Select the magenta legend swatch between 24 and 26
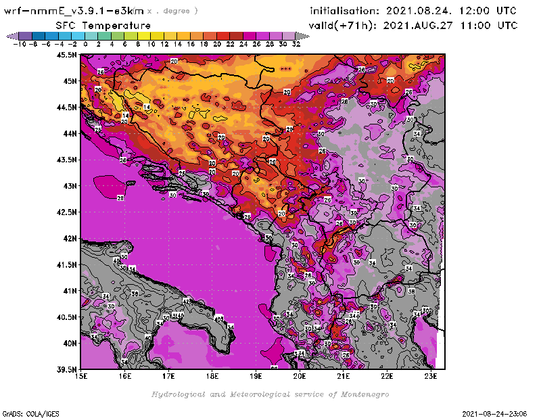The image size is (541, 418). pos(250,36)
